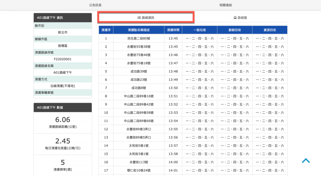This screenshot has height=176, width=321.
Task: Click the A01路線下午 資訊 panel header
Action: (x=63, y=18)
